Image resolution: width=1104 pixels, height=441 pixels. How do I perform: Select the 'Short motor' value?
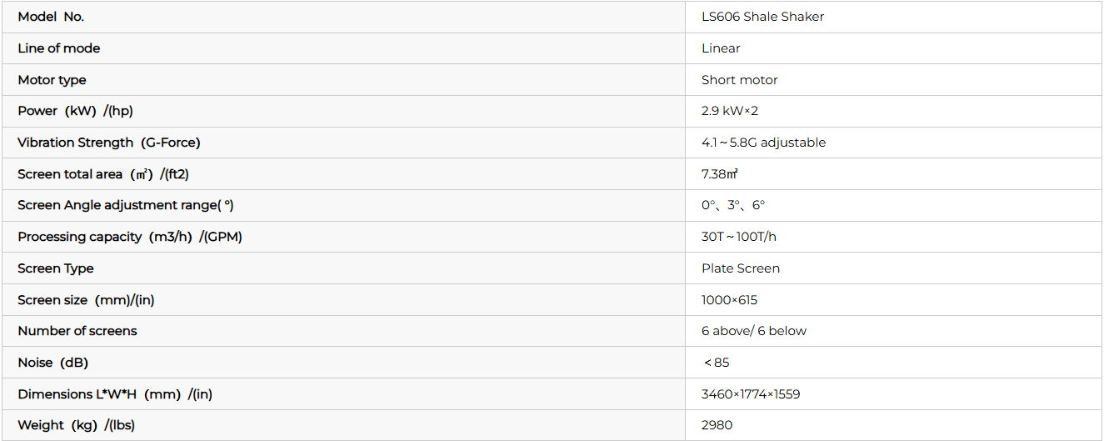pyautogui.click(x=739, y=80)
